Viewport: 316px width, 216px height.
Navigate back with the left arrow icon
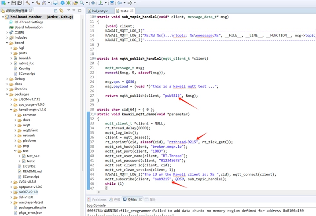coord(120,3)
